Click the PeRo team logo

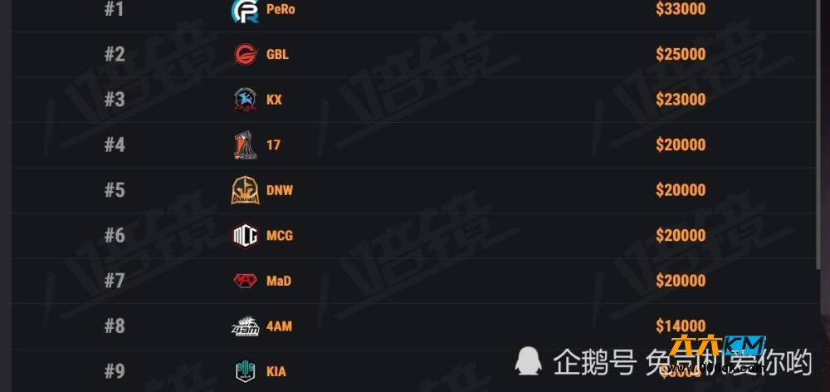pyautogui.click(x=245, y=10)
